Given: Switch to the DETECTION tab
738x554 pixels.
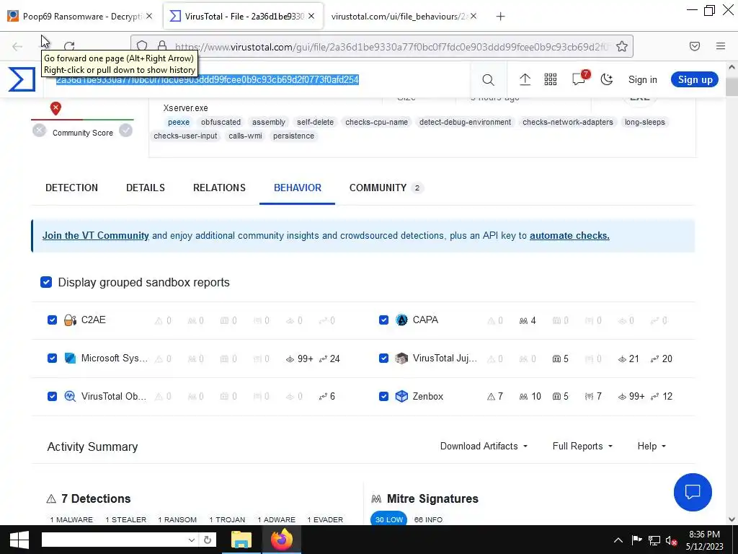Looking at the screenshot, I should 71,188.
